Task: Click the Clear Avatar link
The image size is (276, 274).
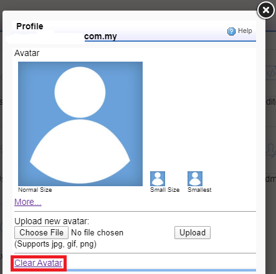Action: [x=38, y=263]
